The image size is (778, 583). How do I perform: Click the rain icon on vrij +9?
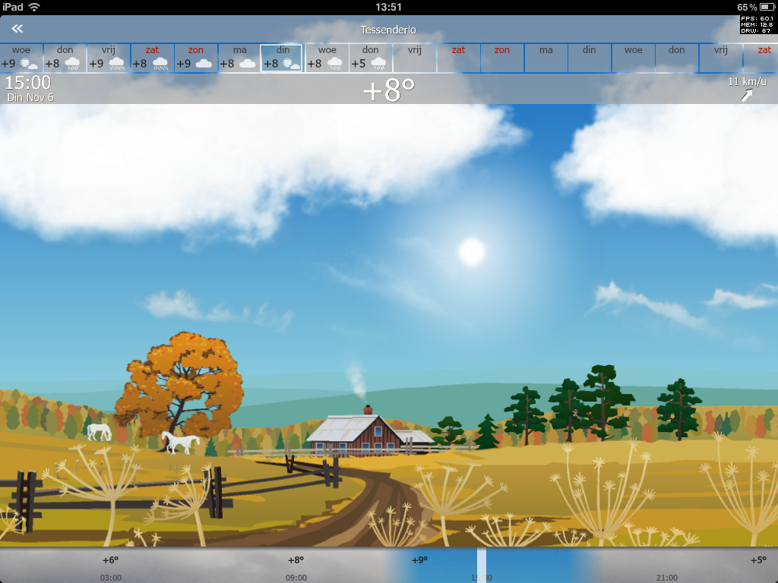(x=116, y=64)
